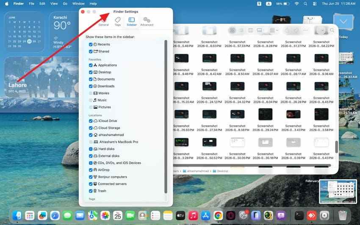Enable the Movies checkbox
360x225 pixels.
91,93
